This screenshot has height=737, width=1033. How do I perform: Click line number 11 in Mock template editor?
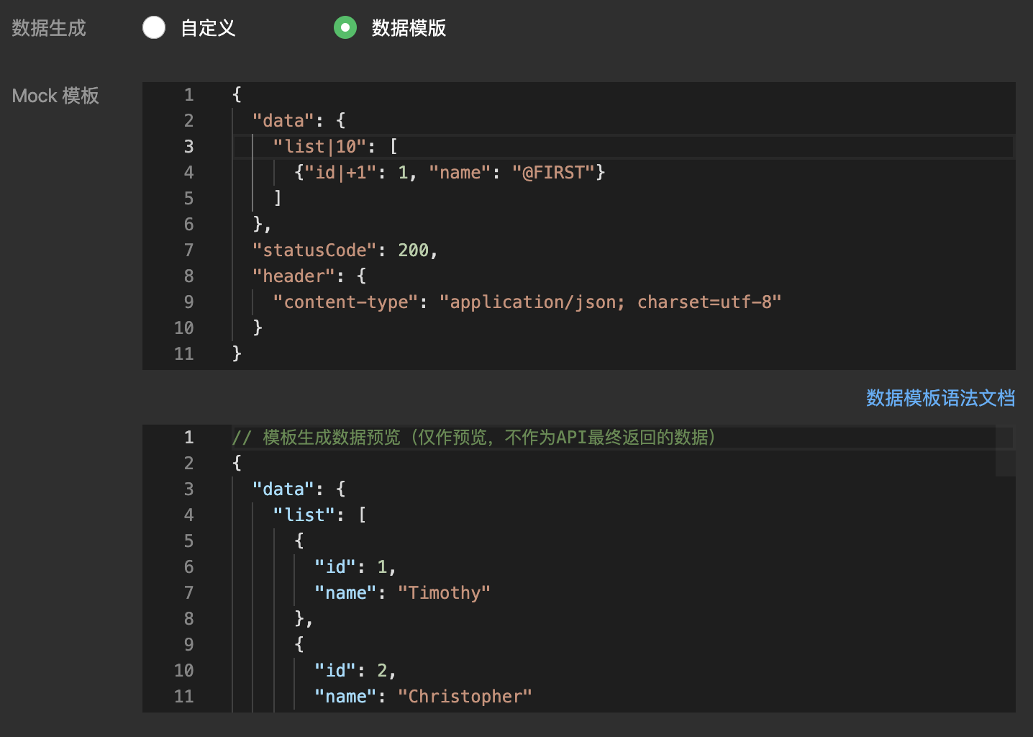click(184, 354)
